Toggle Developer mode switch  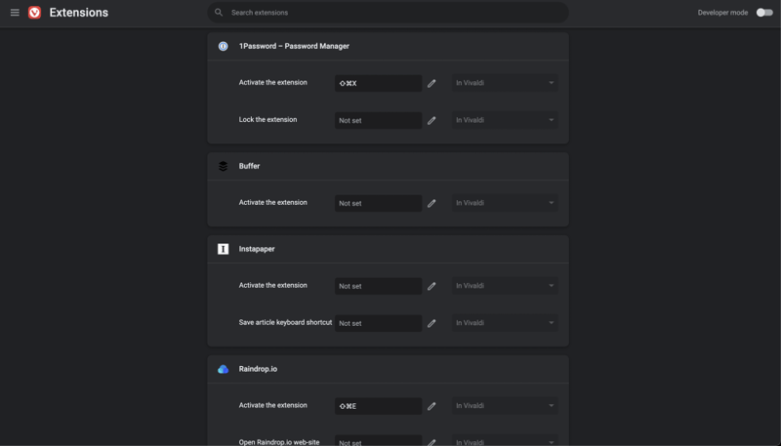(763, 13)
